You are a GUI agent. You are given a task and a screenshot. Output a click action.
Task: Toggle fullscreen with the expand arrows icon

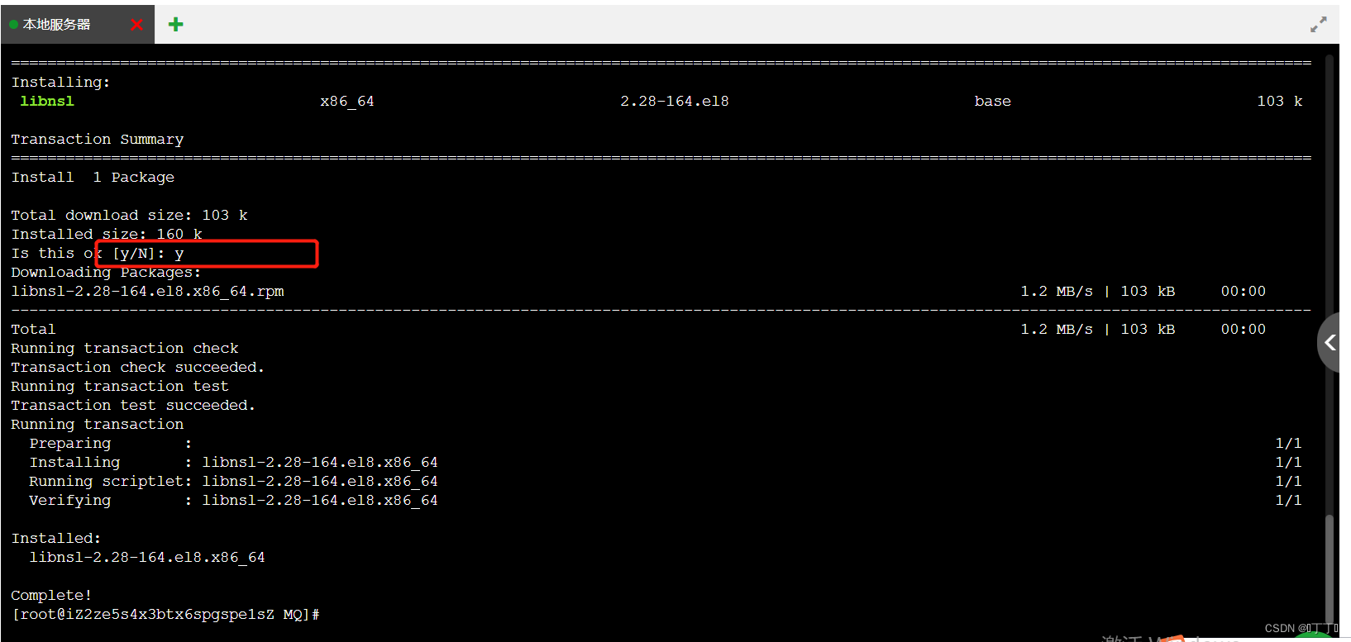[1319, 25]
